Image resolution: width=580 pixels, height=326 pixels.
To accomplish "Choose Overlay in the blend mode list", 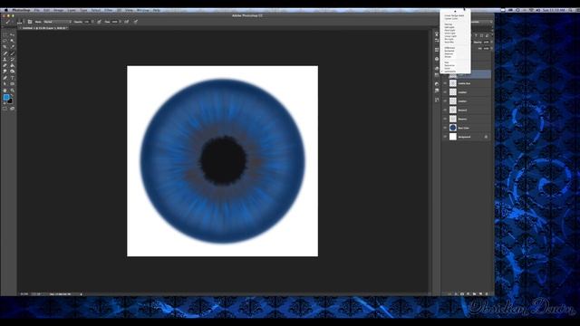I will click(x=448, y=24).
